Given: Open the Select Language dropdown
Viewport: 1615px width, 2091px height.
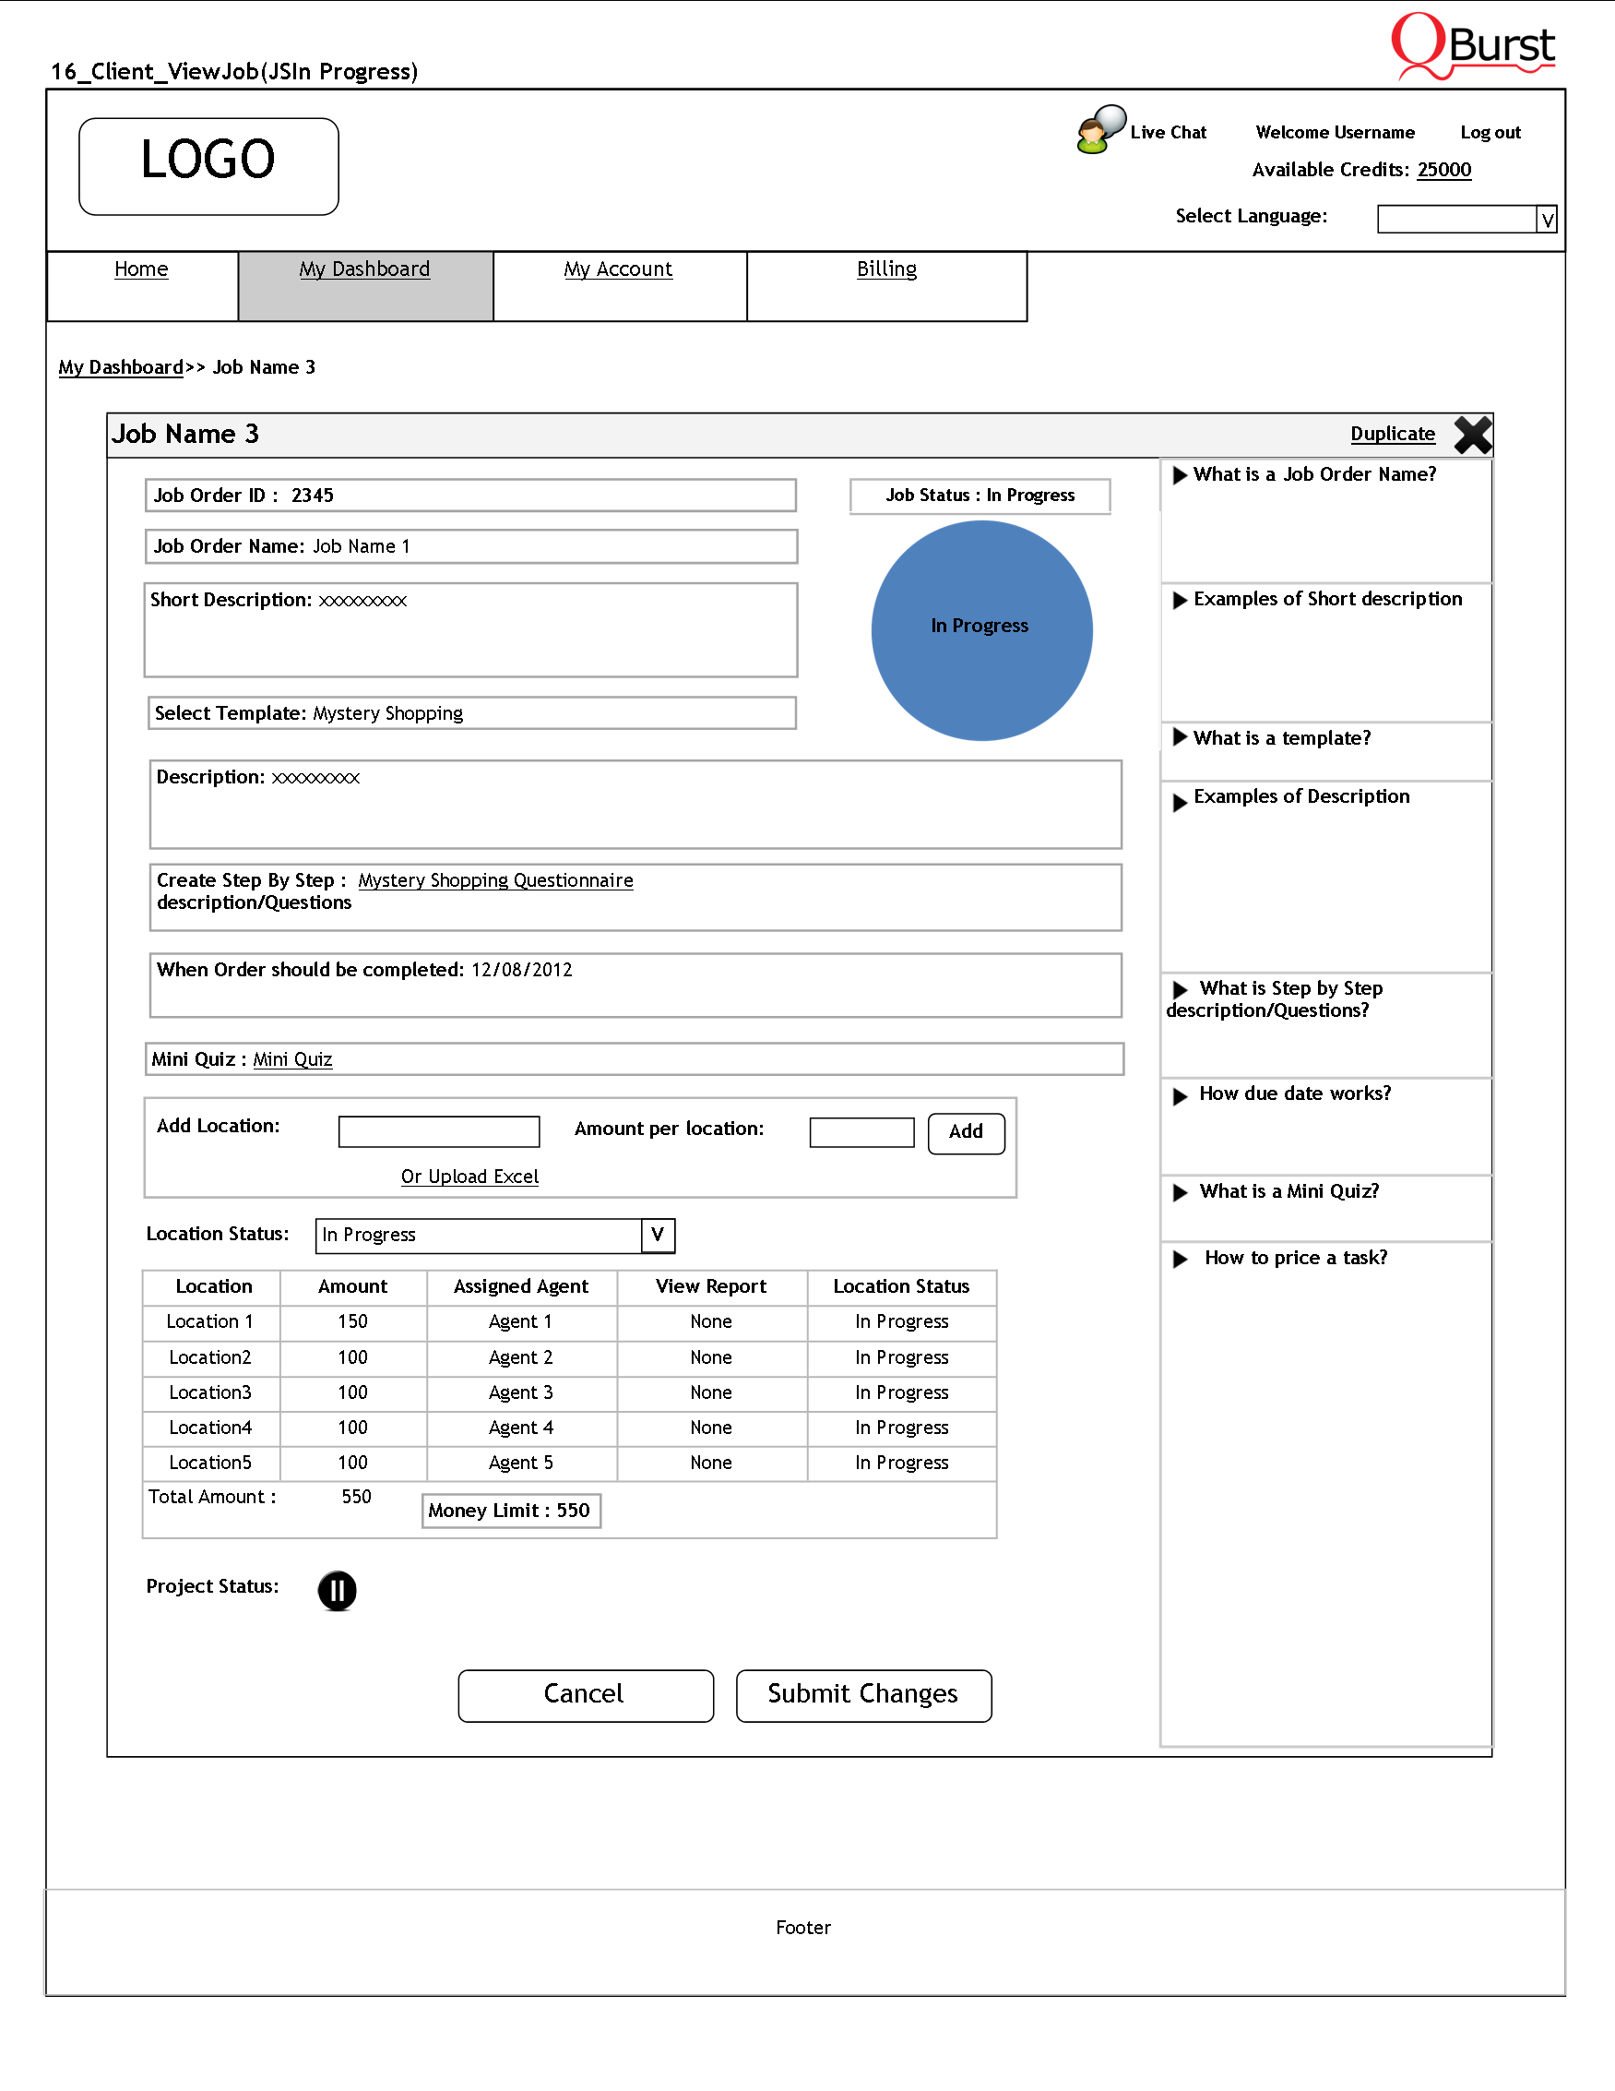Looking at the screenshot, I should click(x=1546, y=220).
